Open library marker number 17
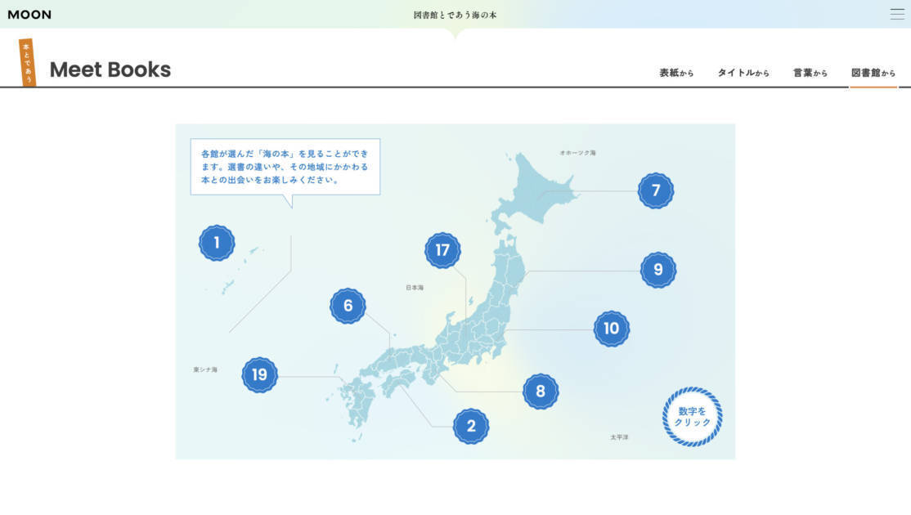Screen dimensions: 911x515 click(x=442, y=250)
